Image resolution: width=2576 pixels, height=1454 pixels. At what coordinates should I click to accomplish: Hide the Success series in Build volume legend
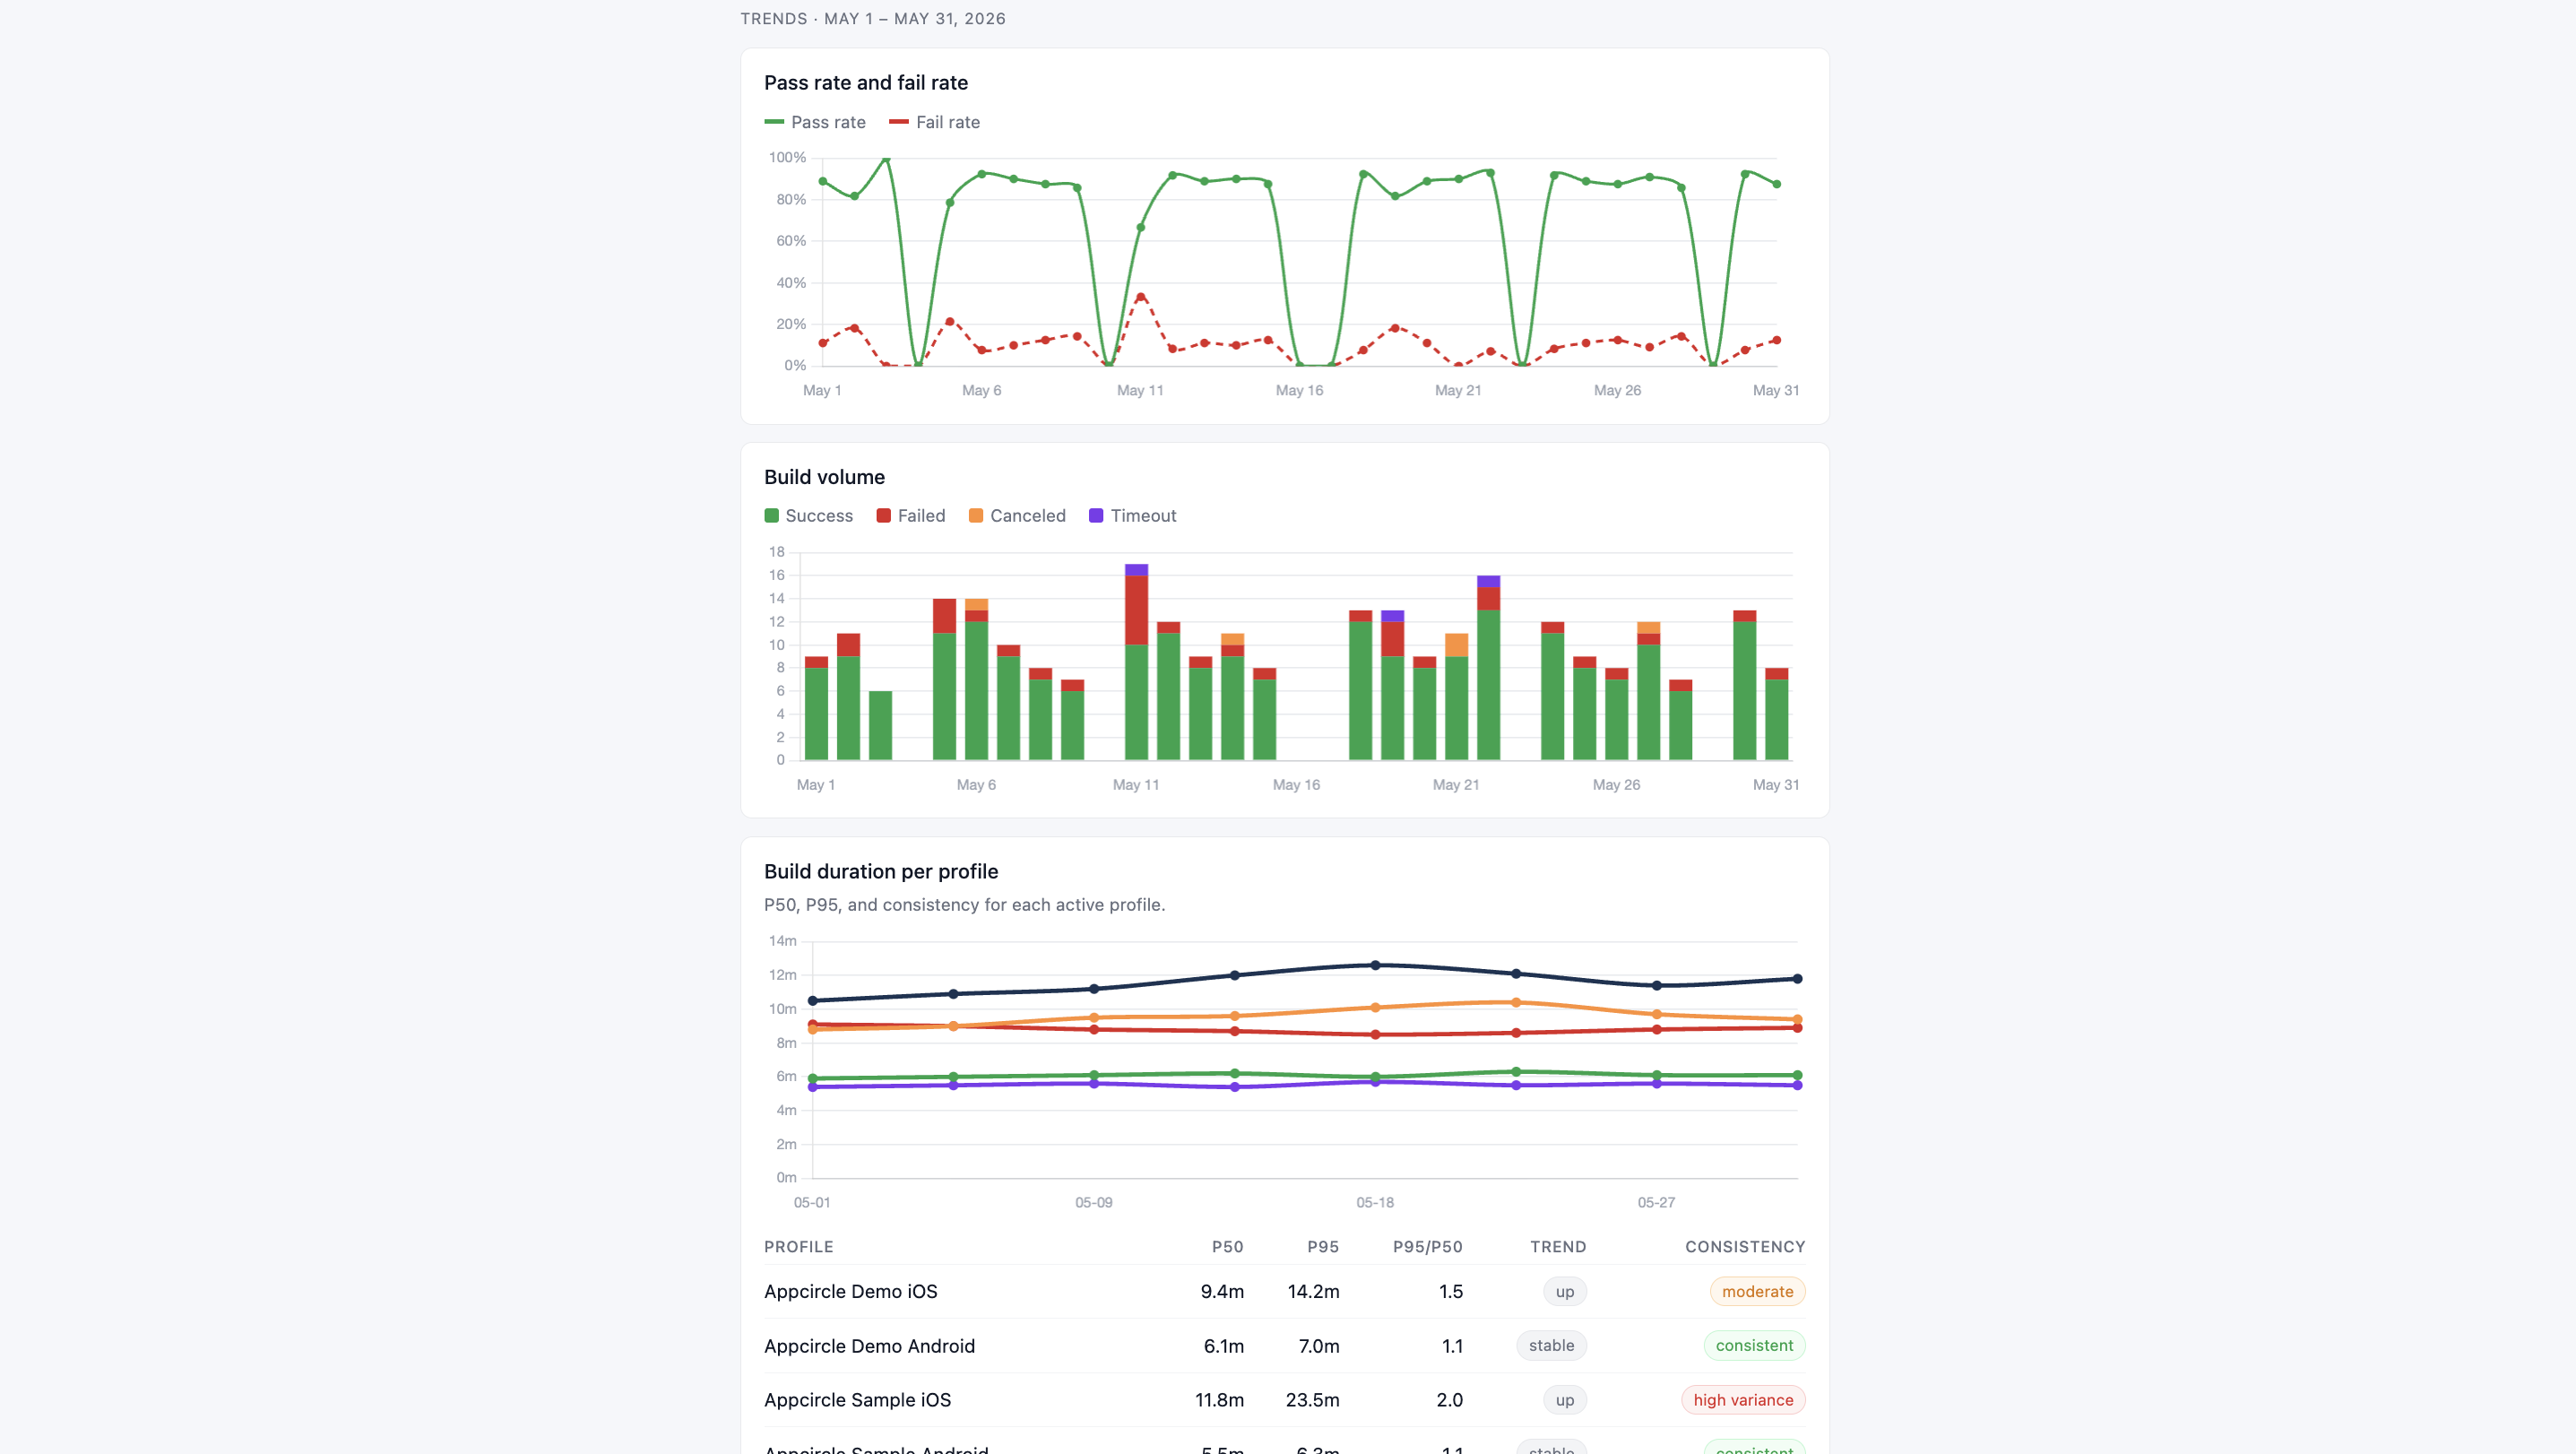tap(808, 516)
